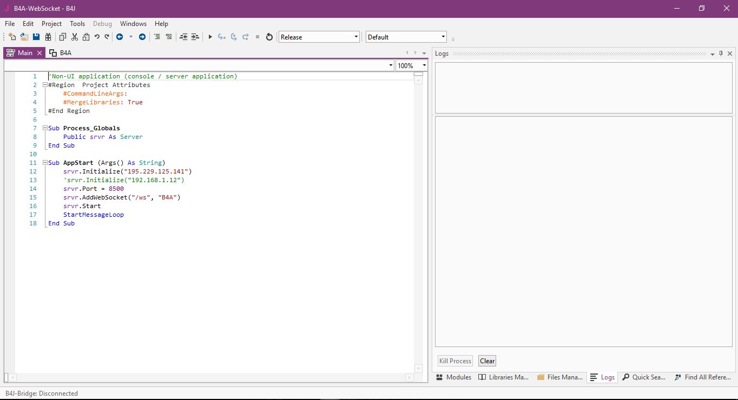This screenshot has height=400, width=738.
Task: Pin the Logs panel with pushpin
Action: click(x=721, y=54)
